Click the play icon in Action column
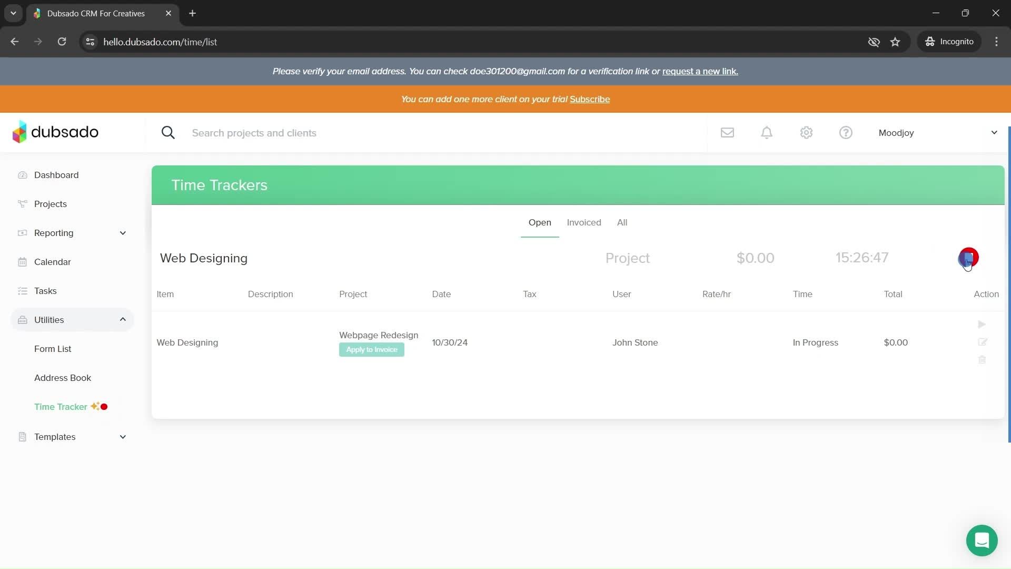The height and width of the screenshot is (569, 1011). click(982, 325)
